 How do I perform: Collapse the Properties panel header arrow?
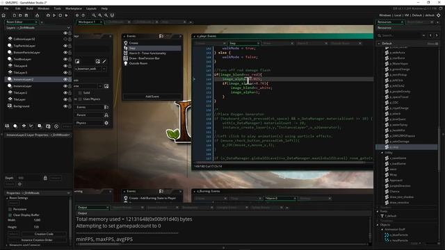pyautogui.click(x=68, y=193)
